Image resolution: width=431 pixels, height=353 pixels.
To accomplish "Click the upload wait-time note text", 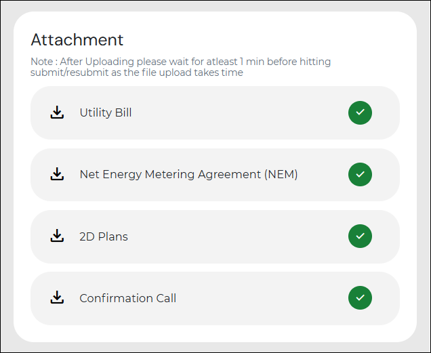I will click(x=180, y=67).
